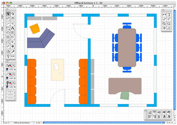Image resolution: width=177 pixels, height=125 pixels.
Task: Select the arrow selection tool
Action: point(8,14)
